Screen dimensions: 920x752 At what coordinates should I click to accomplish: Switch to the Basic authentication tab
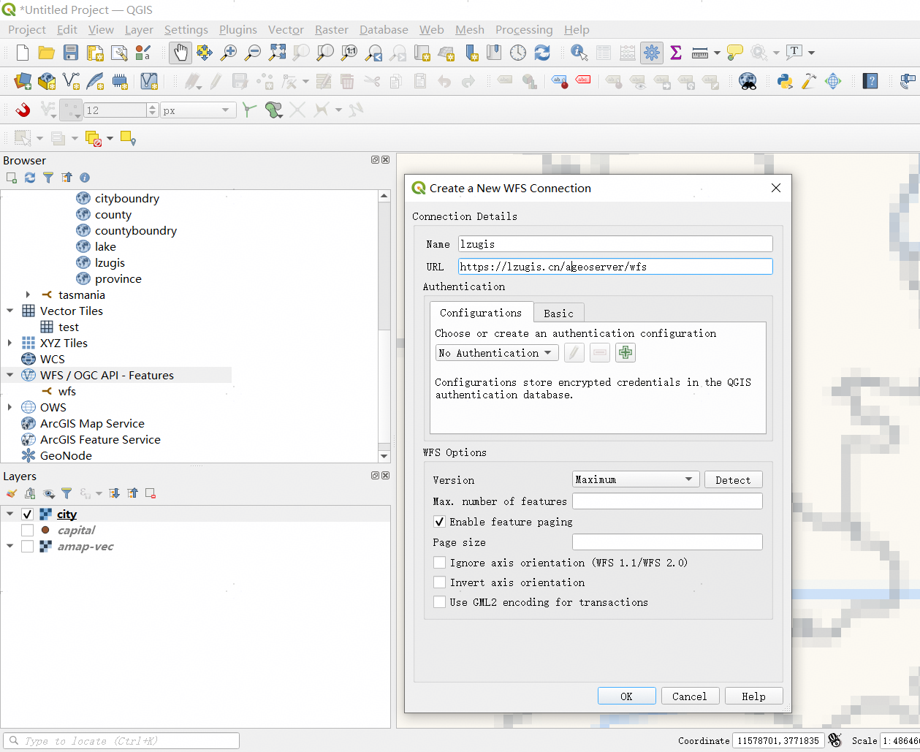click(x=558, y=313)
